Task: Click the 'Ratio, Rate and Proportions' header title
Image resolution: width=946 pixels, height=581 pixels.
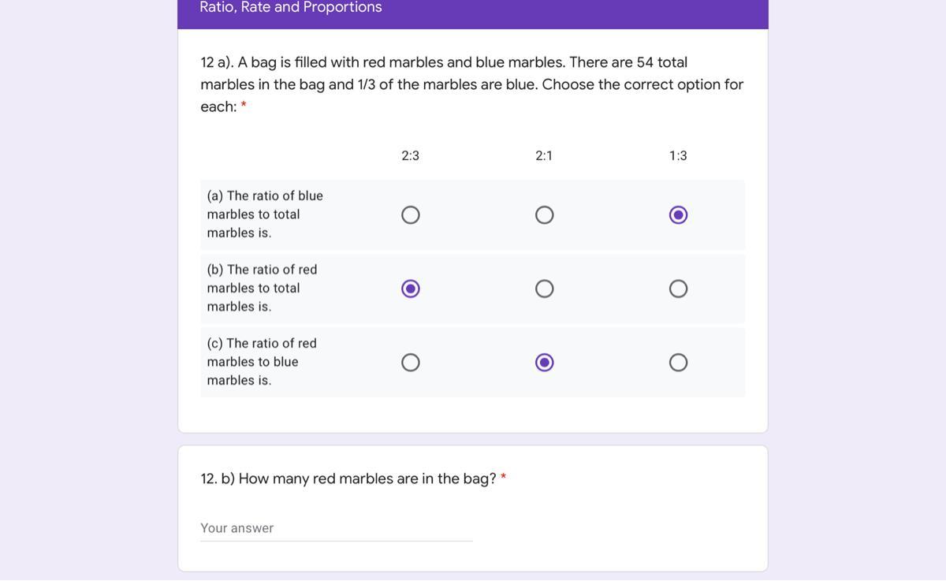Action: click(x=291, y=8)
